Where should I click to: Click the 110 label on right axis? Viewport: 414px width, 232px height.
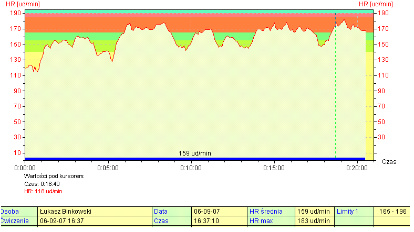point(383,75)
